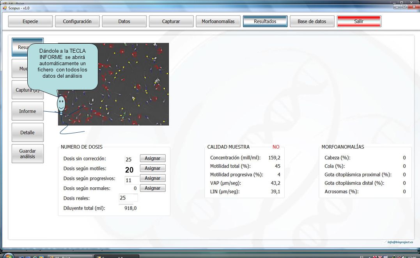Screen dimensions: 420x258
Task: Click the Cola (%) label
Action: (335, 166)
